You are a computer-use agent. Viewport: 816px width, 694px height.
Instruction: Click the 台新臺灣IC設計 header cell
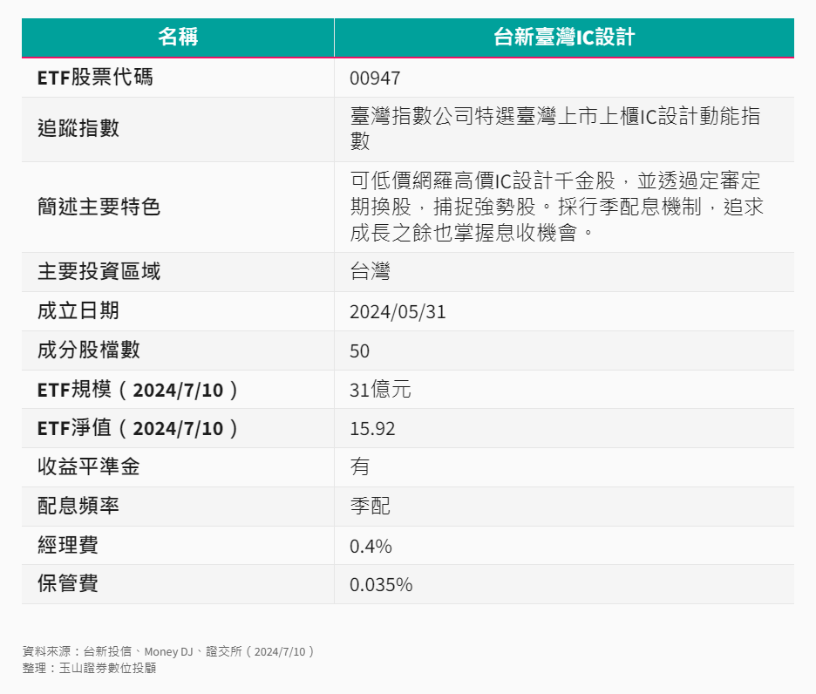pyautogui.click(x=564, y=37)
